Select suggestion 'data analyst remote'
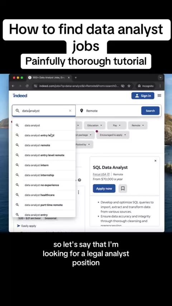This screenshot has width=172, height=306. (44, 145)
